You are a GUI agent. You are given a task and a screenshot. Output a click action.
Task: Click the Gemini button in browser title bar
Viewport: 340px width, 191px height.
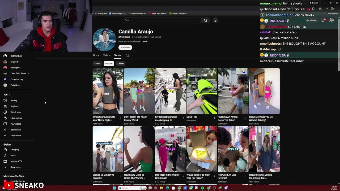[314, 3]
